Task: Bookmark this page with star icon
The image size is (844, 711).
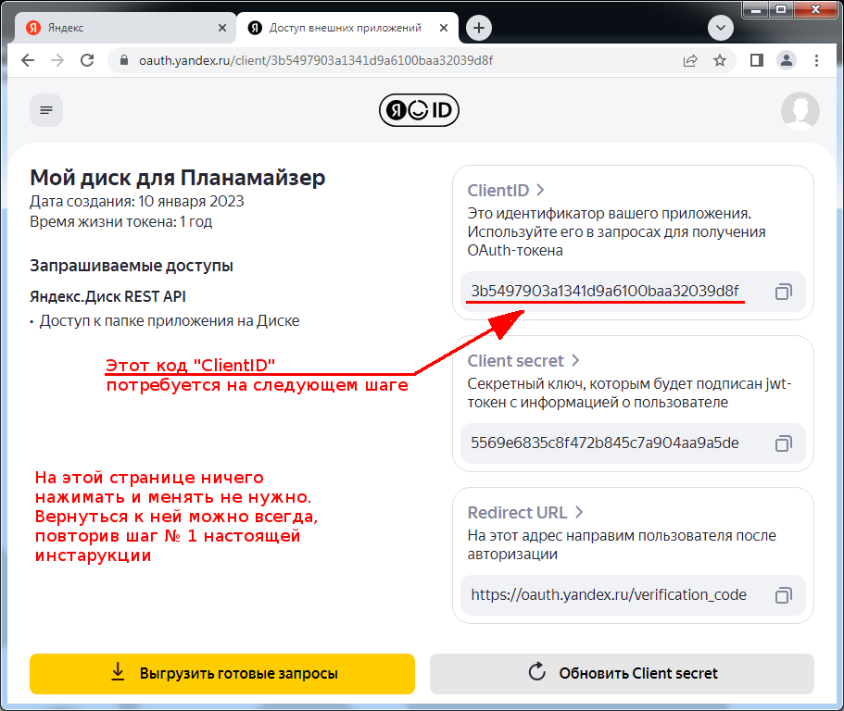Action: pyautogui.click(x=720, y=60)
